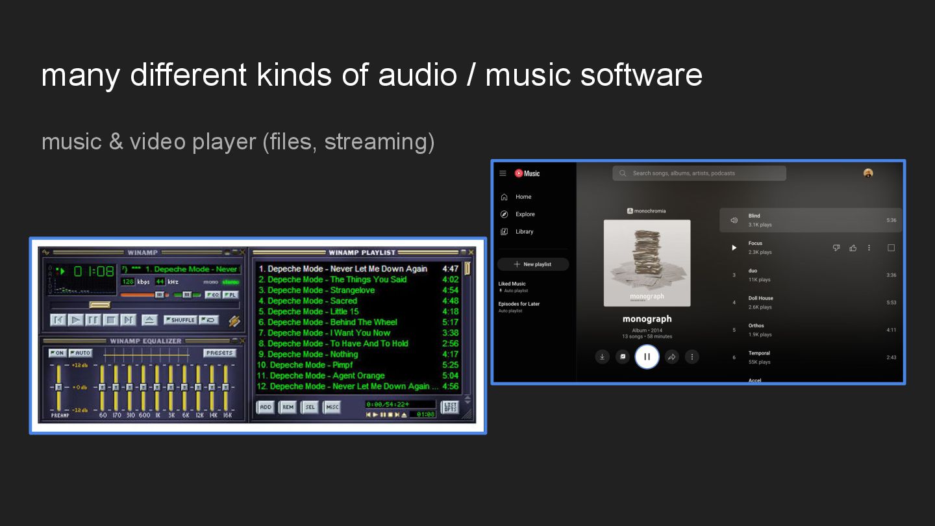The height and width of the screenshot is (526, 935).
Task: Share the monograph album via arrow icon
Action: [x=672, y=357]
